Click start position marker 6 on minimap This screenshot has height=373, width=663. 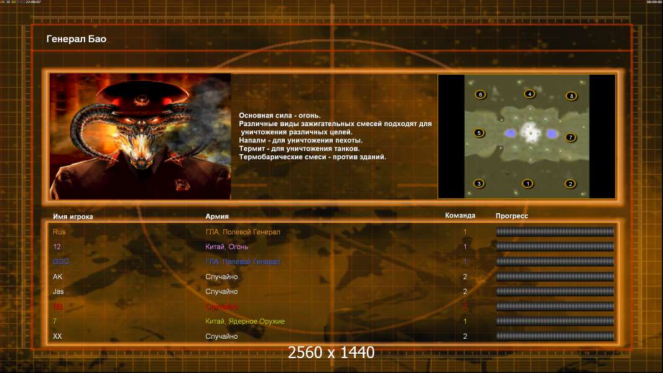coord(480,94)
